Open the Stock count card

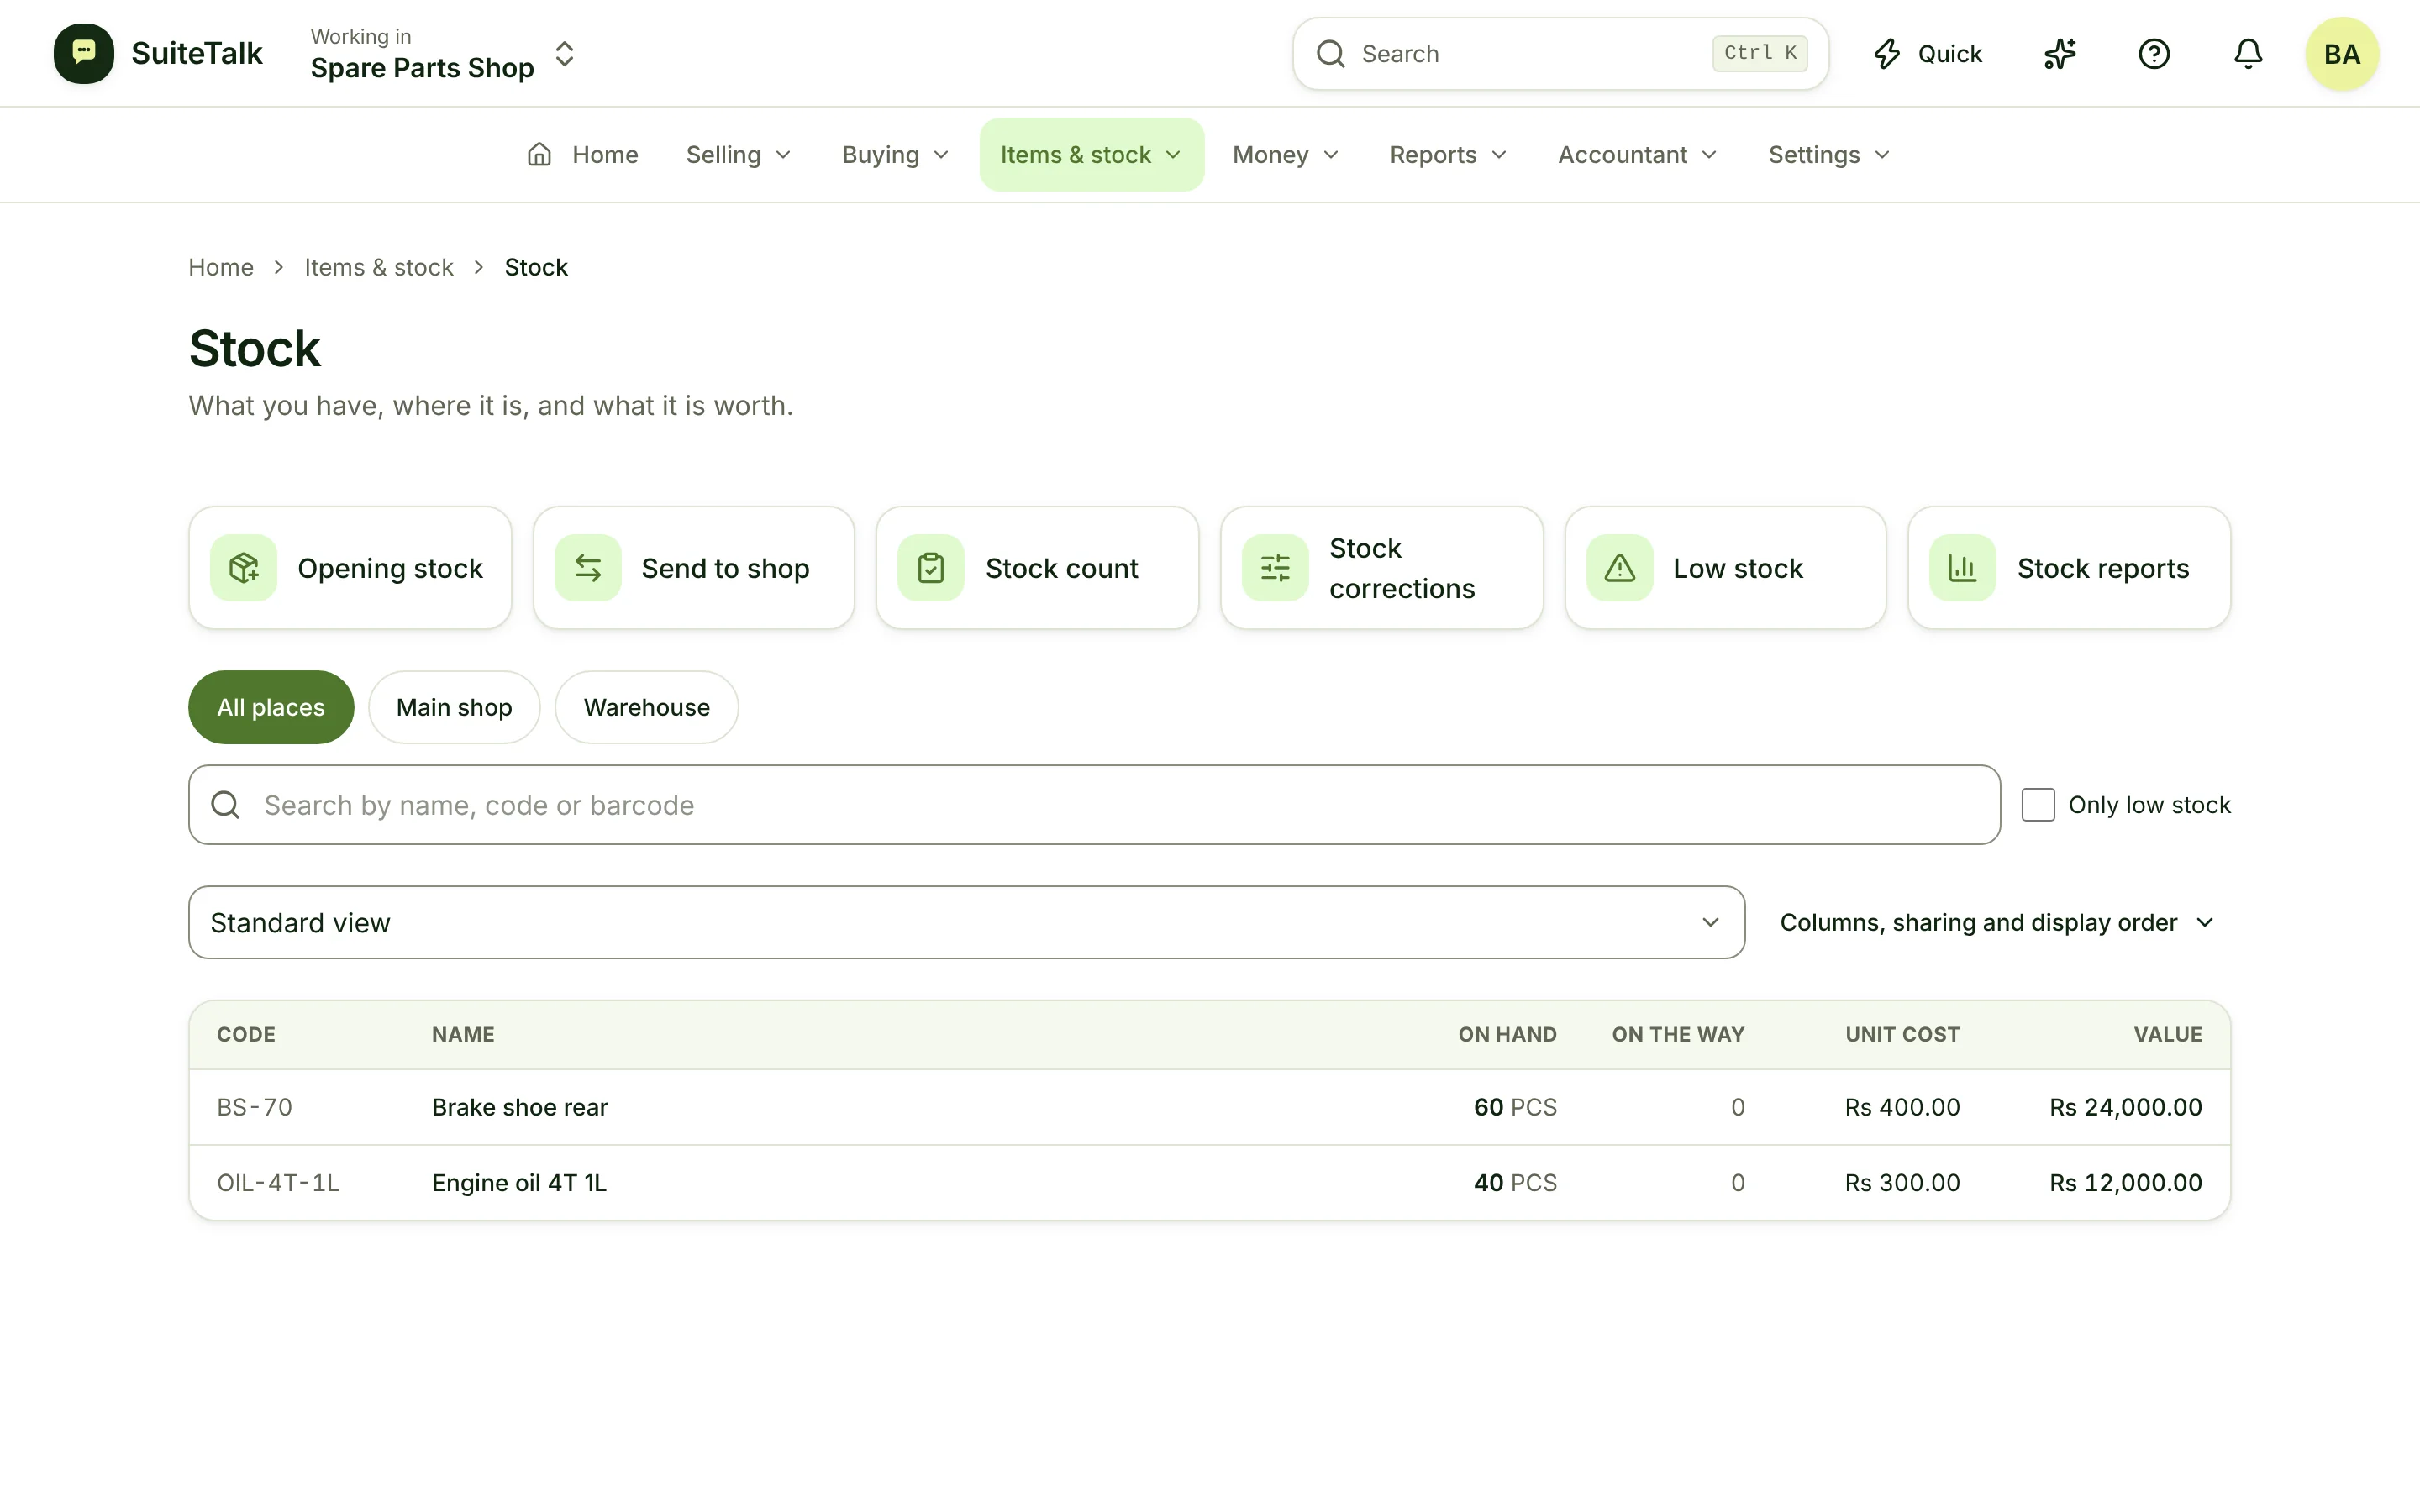pyautogui.click(x=1037, y=568)
